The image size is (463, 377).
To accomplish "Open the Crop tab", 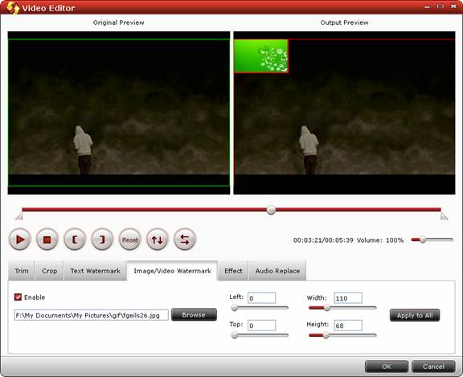I will (49, 271).
